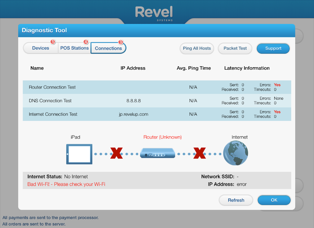Click the IP Address column header
The width and height of the screenshot is (314, 228).
tap(133, 68)
